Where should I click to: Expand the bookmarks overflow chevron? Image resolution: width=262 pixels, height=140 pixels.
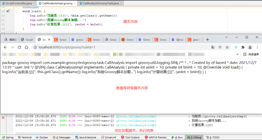[x=237, y=54]
